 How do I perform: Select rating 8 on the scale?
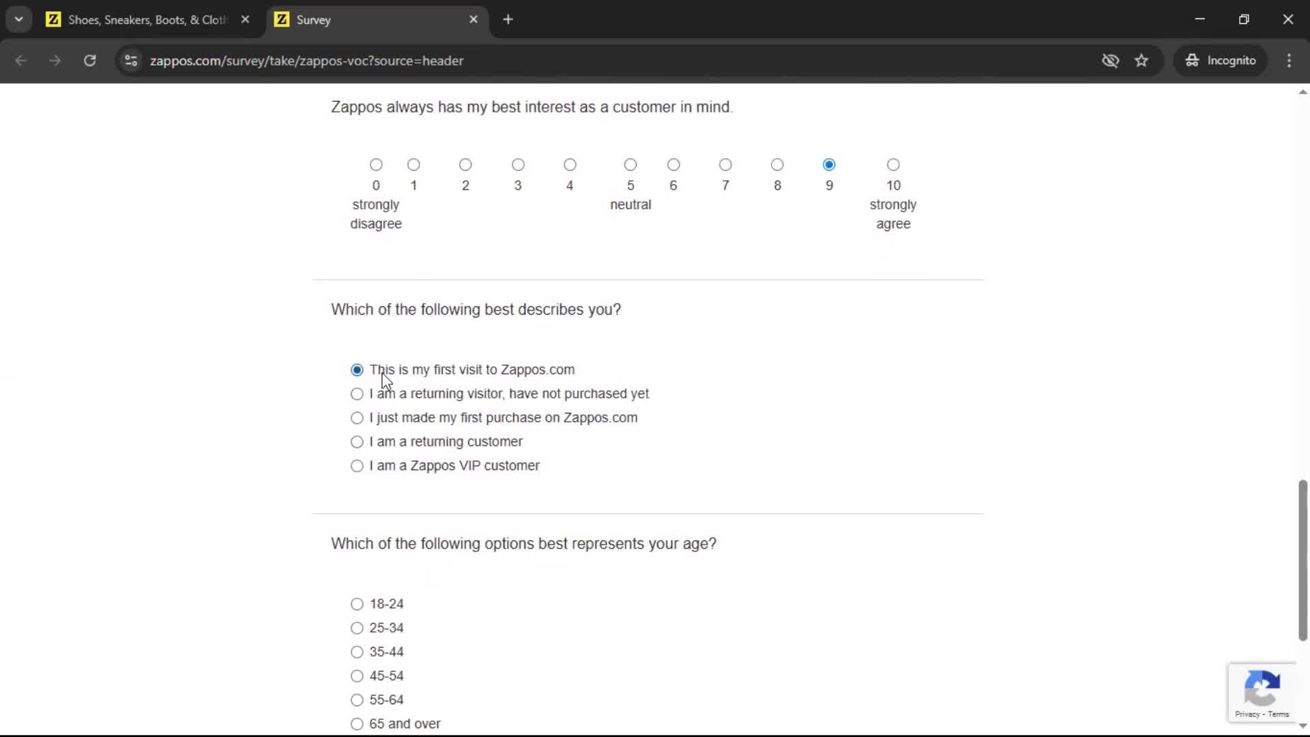tap(777, 164)
